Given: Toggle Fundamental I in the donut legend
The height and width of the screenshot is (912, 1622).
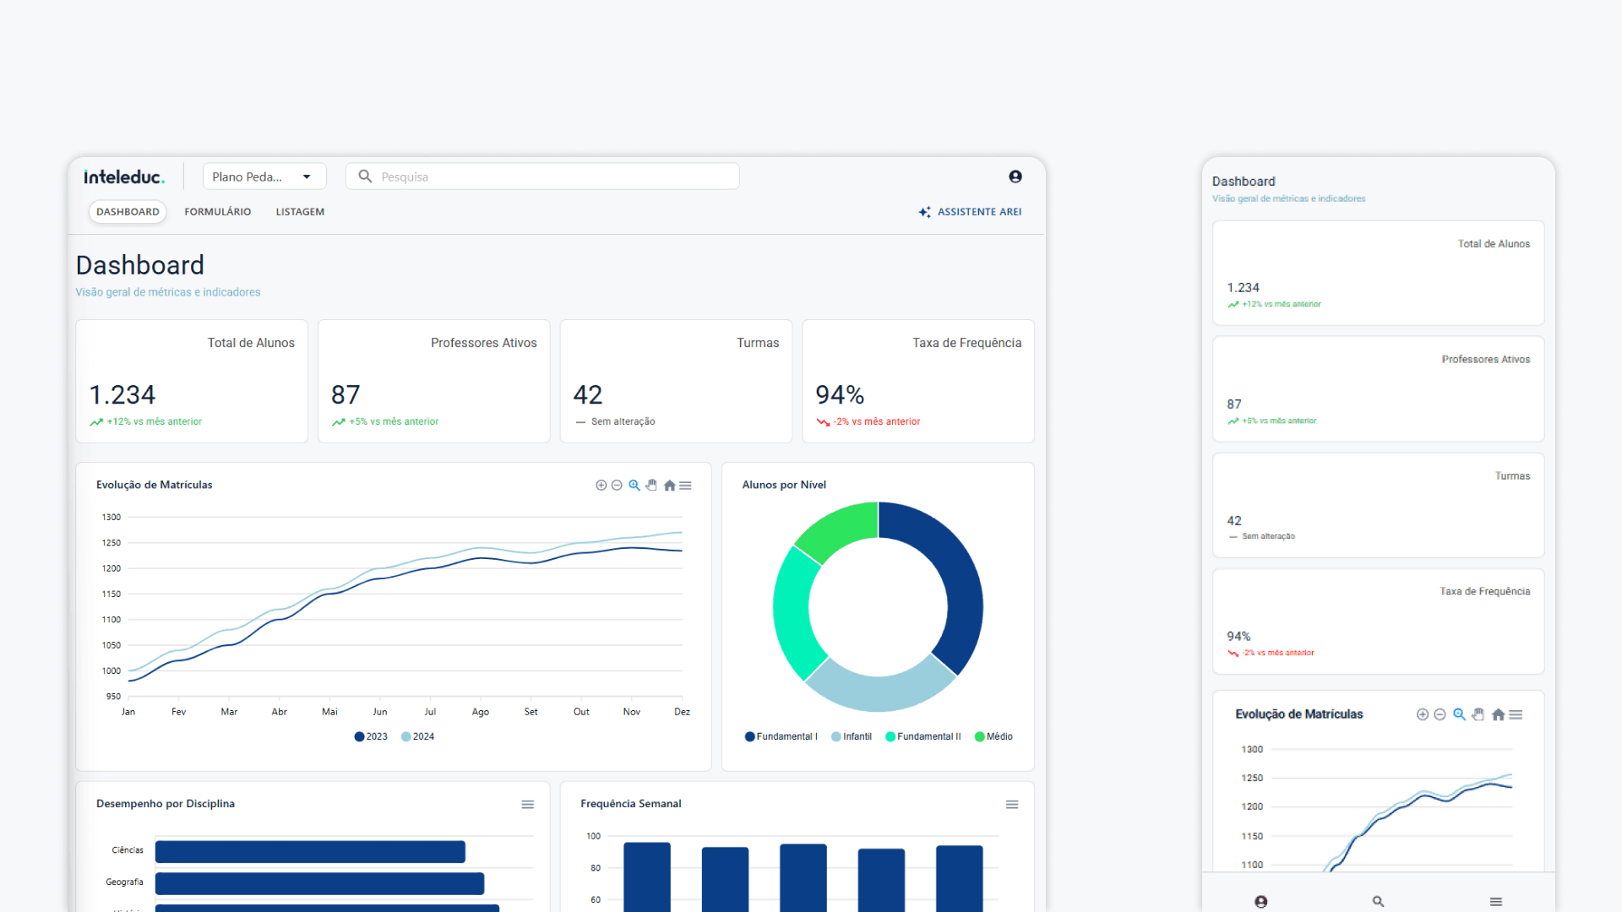Looking at the screenshot, I should tap(781, 736).
